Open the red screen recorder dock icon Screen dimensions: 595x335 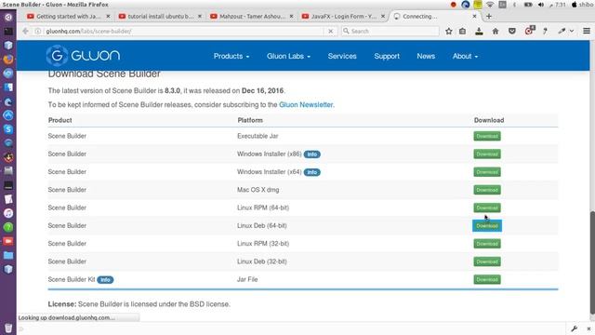[x=8, y=241]
